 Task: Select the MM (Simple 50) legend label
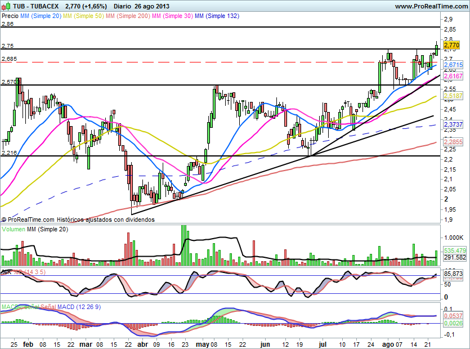(x=83, y=16)
